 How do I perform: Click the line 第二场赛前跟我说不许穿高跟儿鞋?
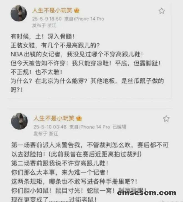[x=60, y=163]
